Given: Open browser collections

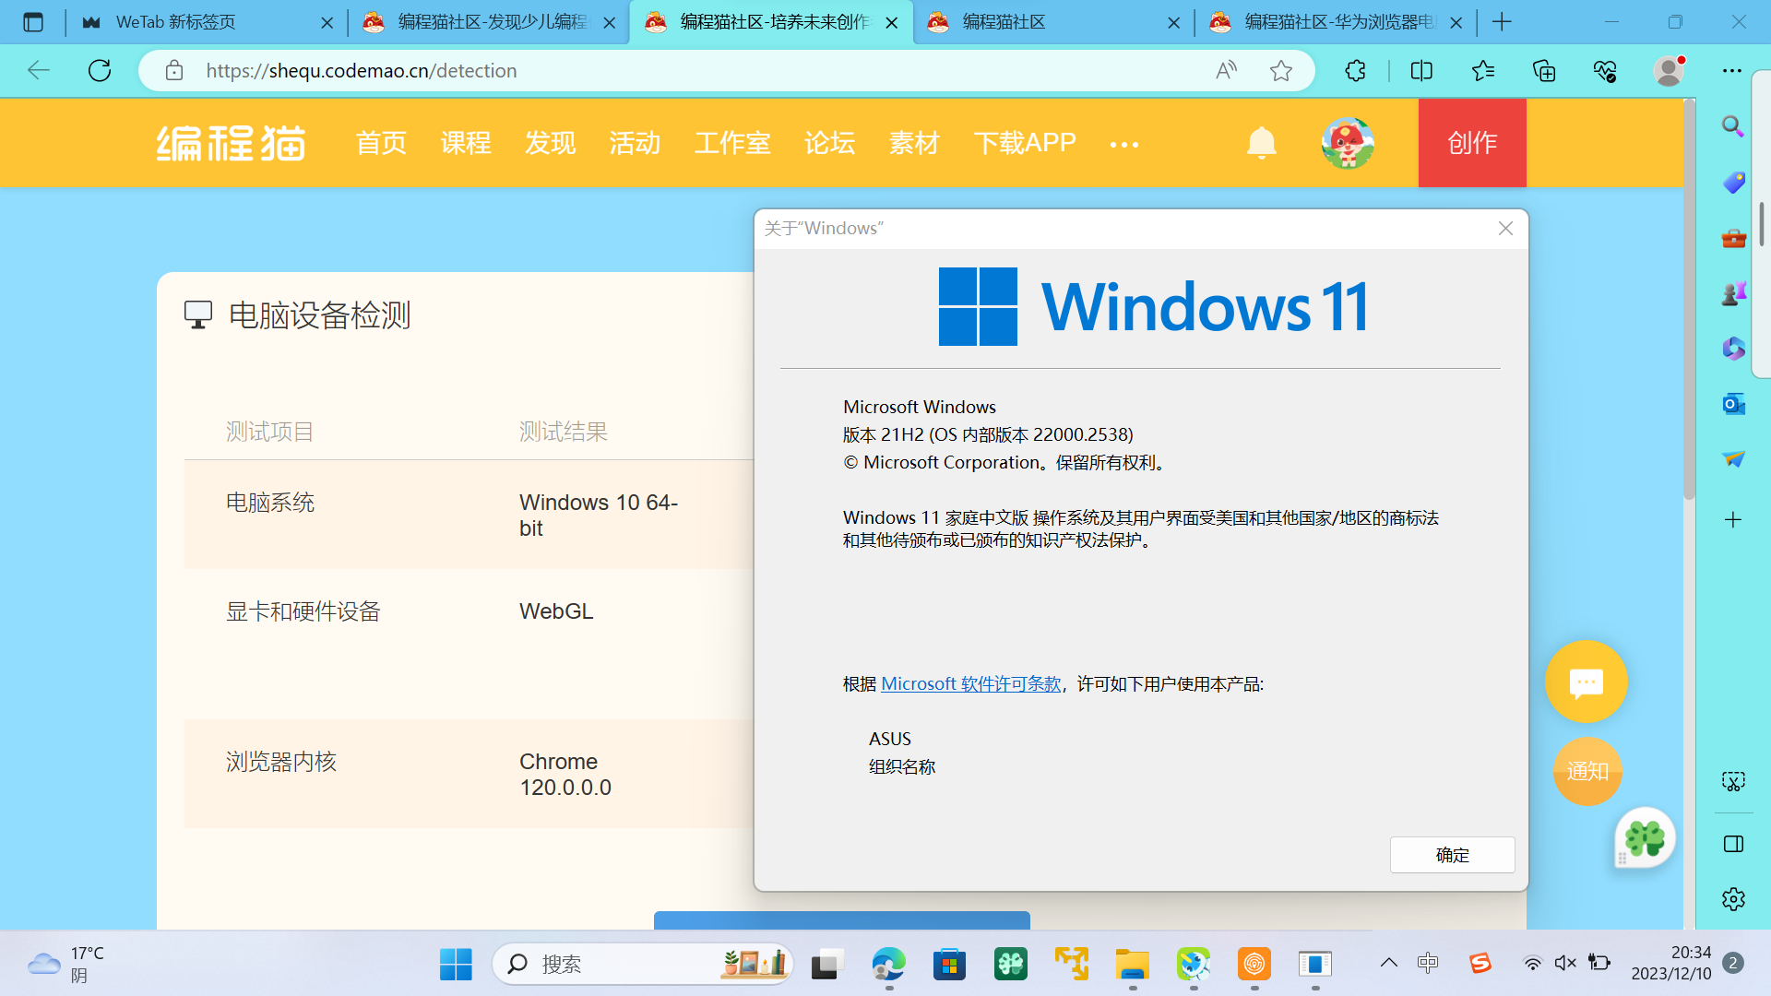Looking at the screenshot, I should (x=1544, y=71).
